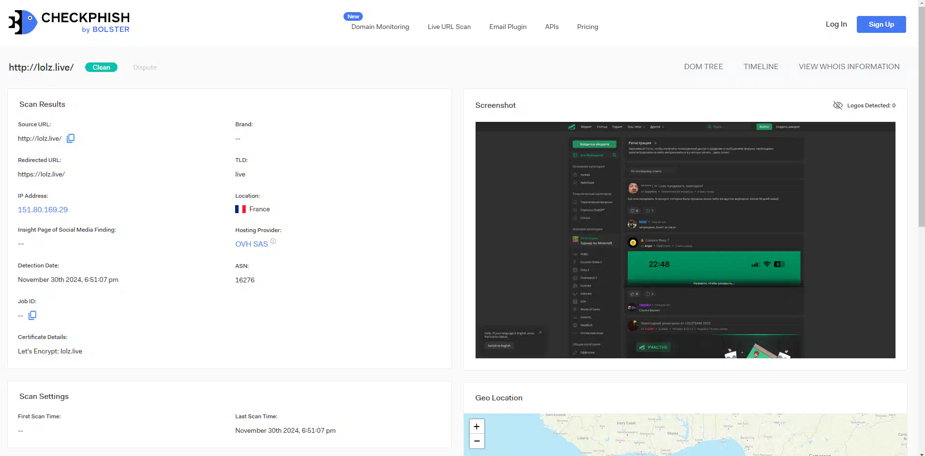Click the http://lolz.live/ page heading
This screenshot has width=925, height=456.
coord(41,67)
